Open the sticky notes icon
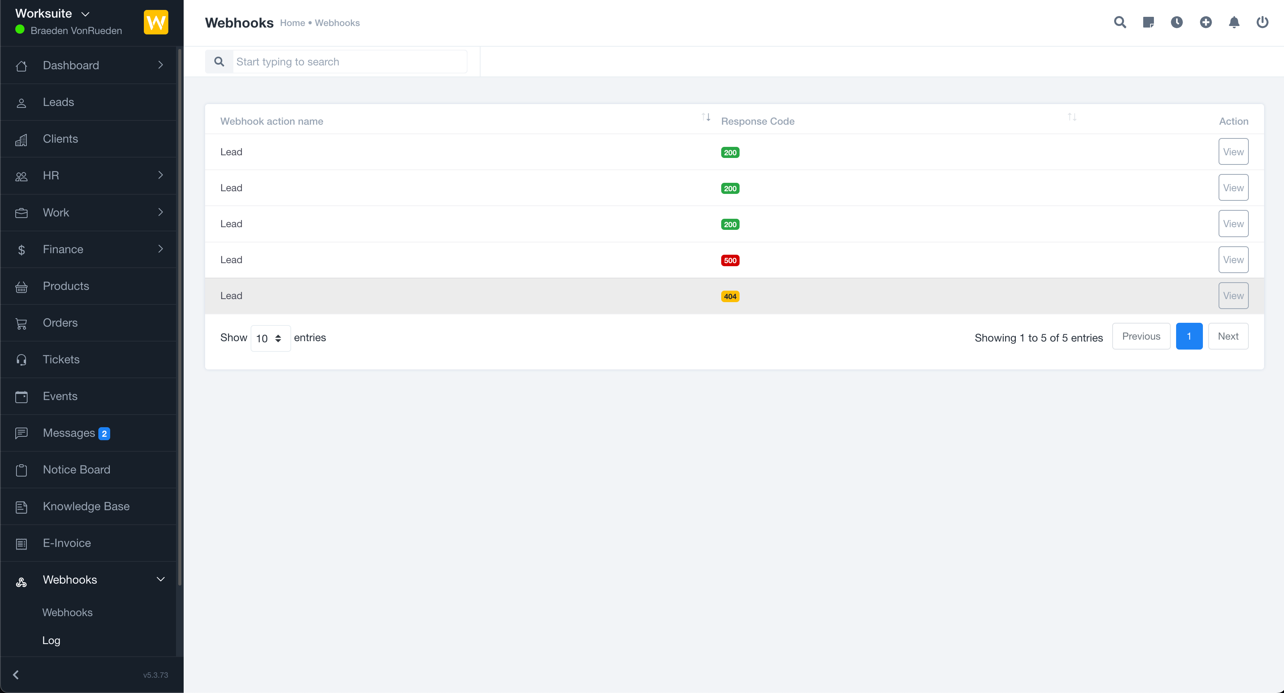 (x=1148, y=23)
